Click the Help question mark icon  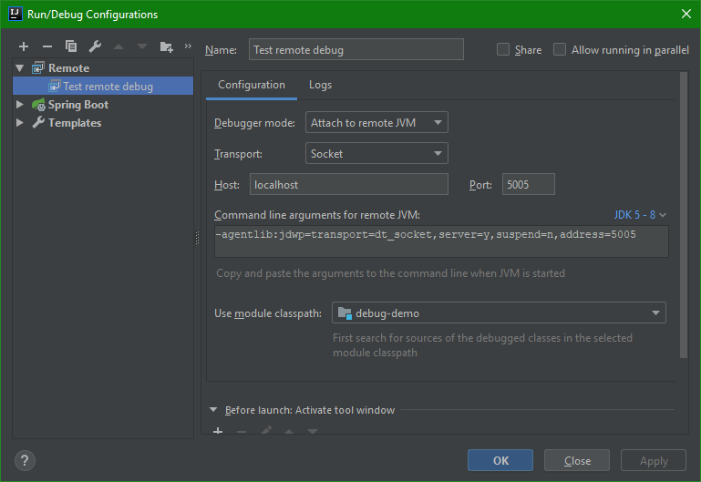click(24, 460)
